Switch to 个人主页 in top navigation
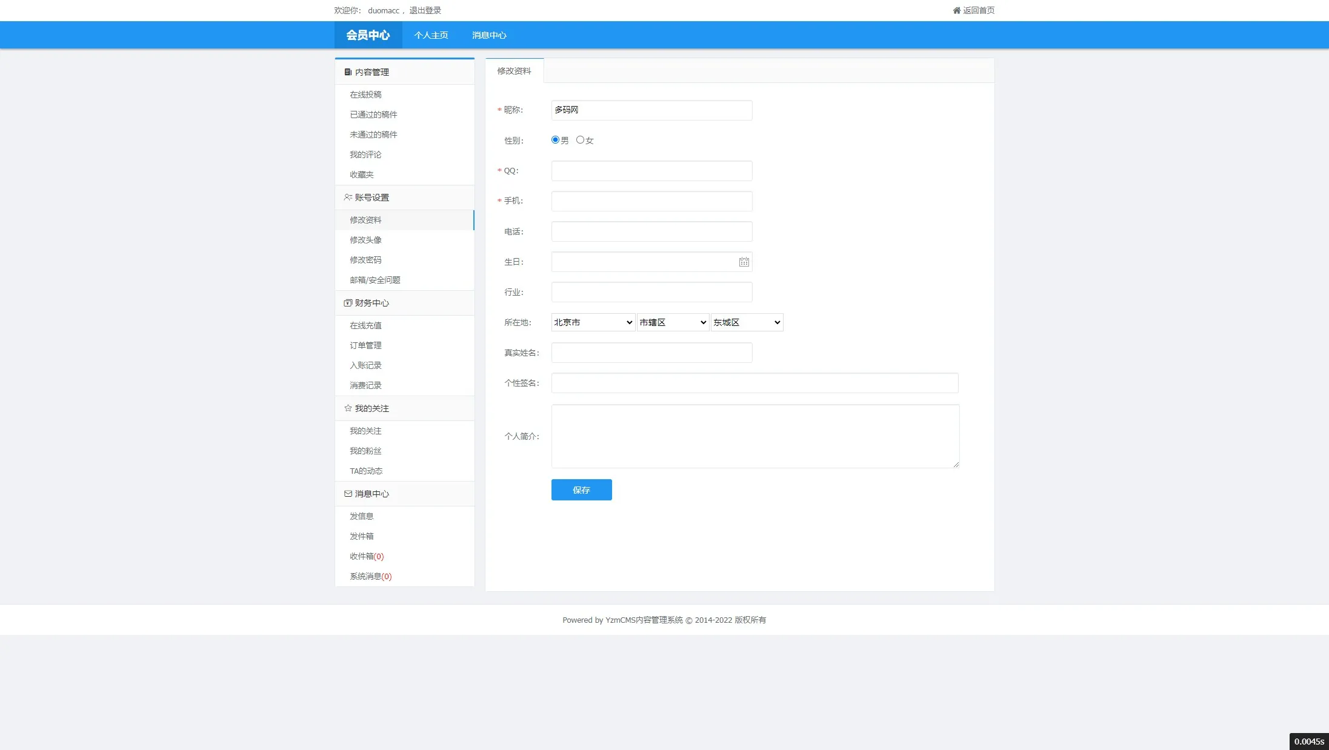1329x750 pixels. (x=431, y=35)
